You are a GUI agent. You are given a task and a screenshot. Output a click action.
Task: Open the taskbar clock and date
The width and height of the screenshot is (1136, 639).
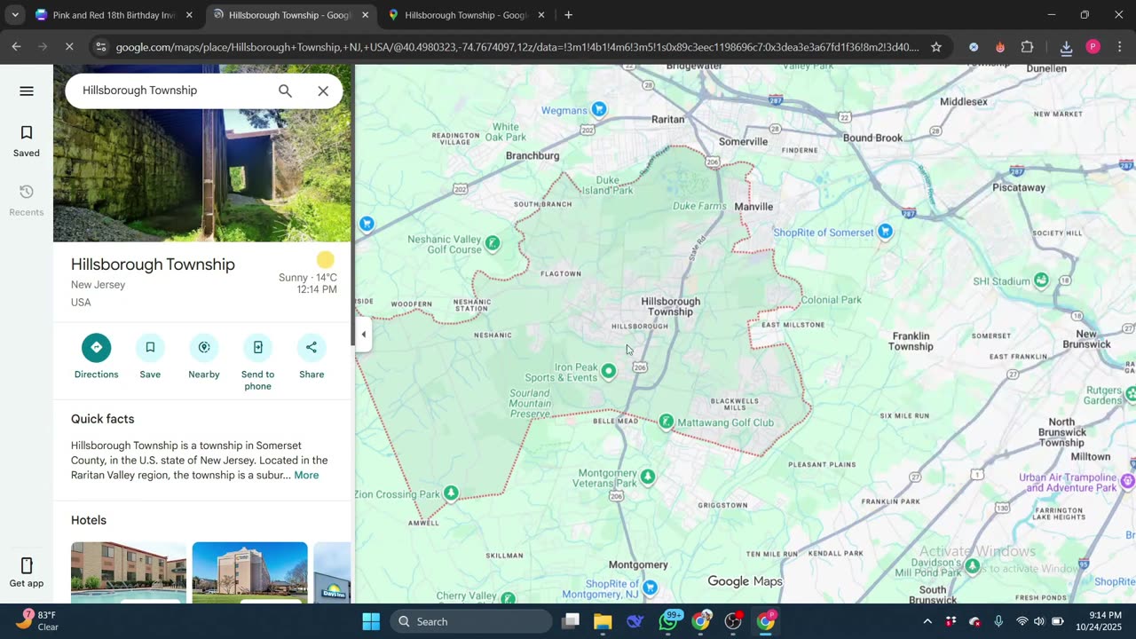tap(1099, 621)
